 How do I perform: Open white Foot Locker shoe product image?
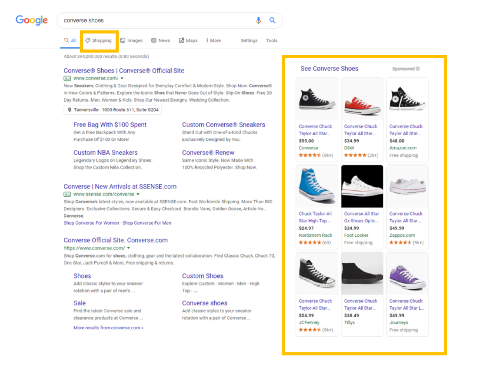[x=362, y=186]
